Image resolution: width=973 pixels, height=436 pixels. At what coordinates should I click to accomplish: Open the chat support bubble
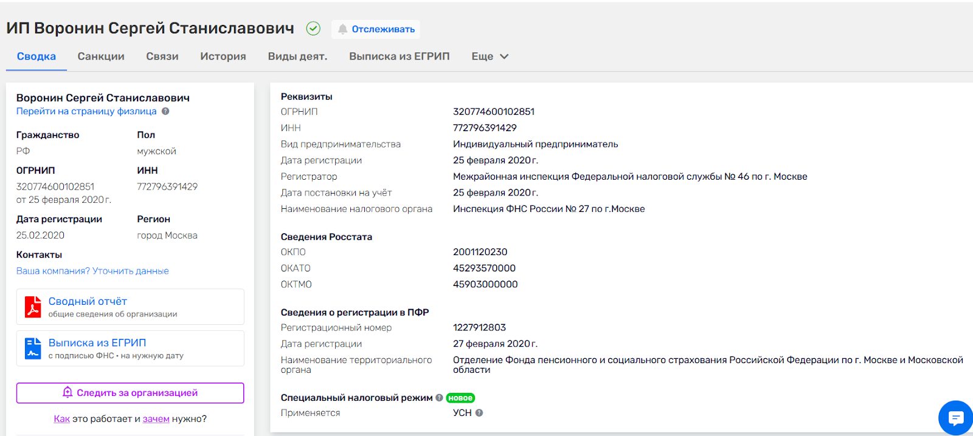coord(955,418)
